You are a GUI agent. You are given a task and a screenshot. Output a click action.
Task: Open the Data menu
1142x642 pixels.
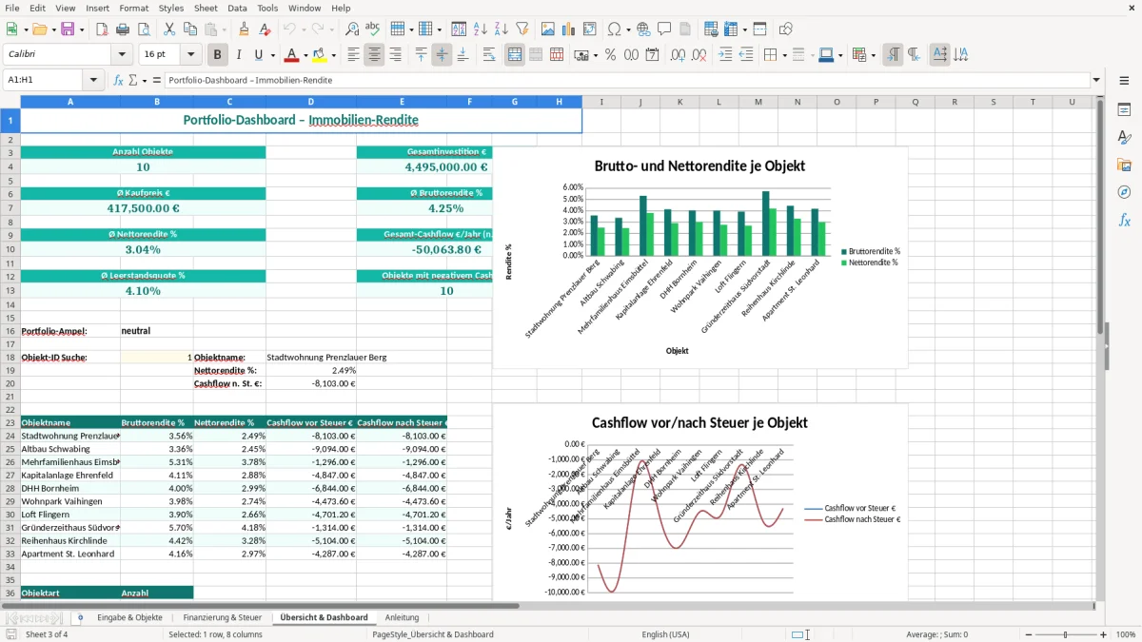pos(237,8)
